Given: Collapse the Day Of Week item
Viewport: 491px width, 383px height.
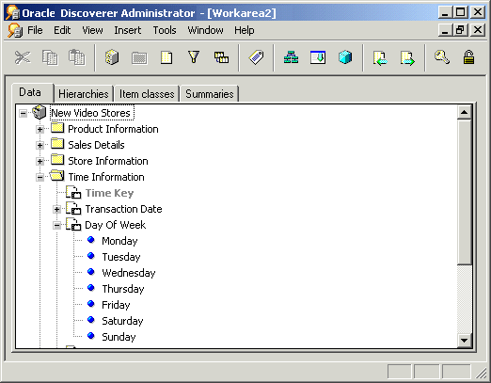Looking at the screenshot, I should pos(56,225).
